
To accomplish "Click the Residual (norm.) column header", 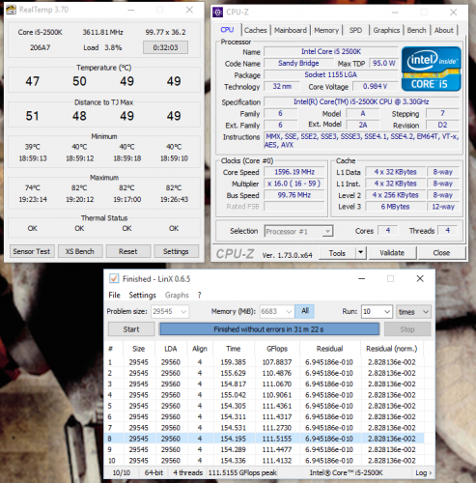I will pyautogui.click(x=391, y=349).
